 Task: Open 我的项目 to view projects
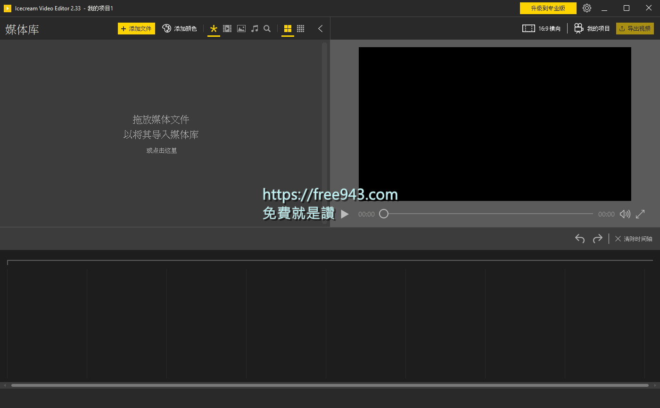coord(595,28)
